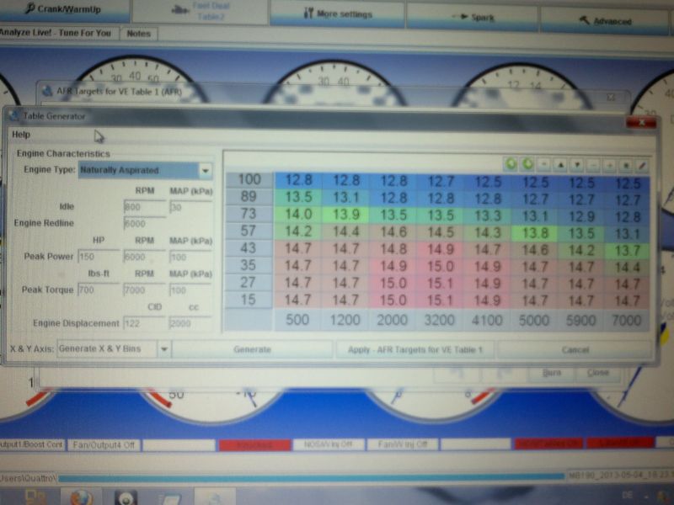Cancel the Table Generator dialog
The width and height of the screenshot is (674, 505).
(574, 349)
